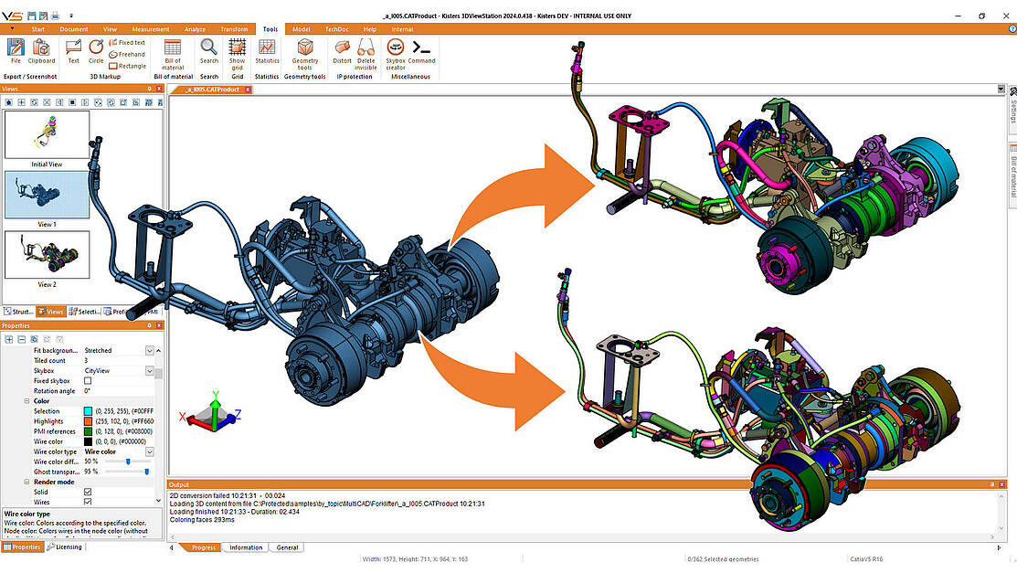The image size is (1017, 573).
Task: Open the Start ribbon tab
Action: [x=38, y=29]
